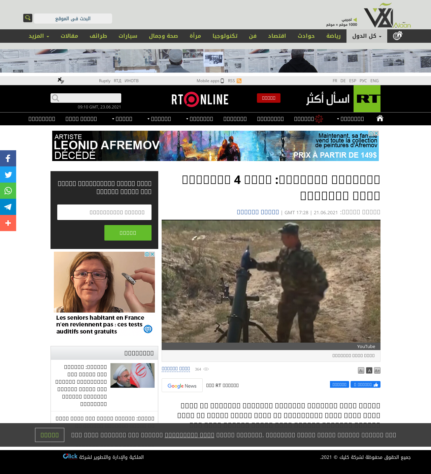This screenshot has height=474, width=431.
Task: Close the Leonid Afremov banner ad
Action: coord(376,133)
